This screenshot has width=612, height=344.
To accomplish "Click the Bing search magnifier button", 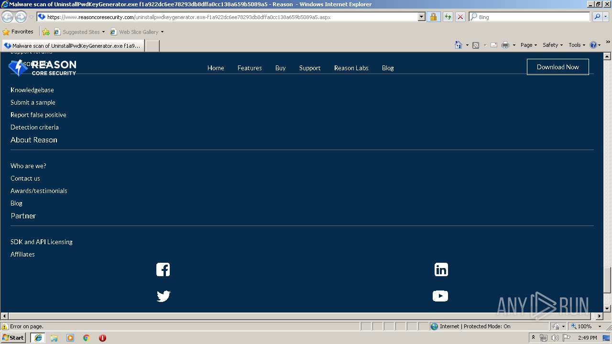I will point(597,17).
